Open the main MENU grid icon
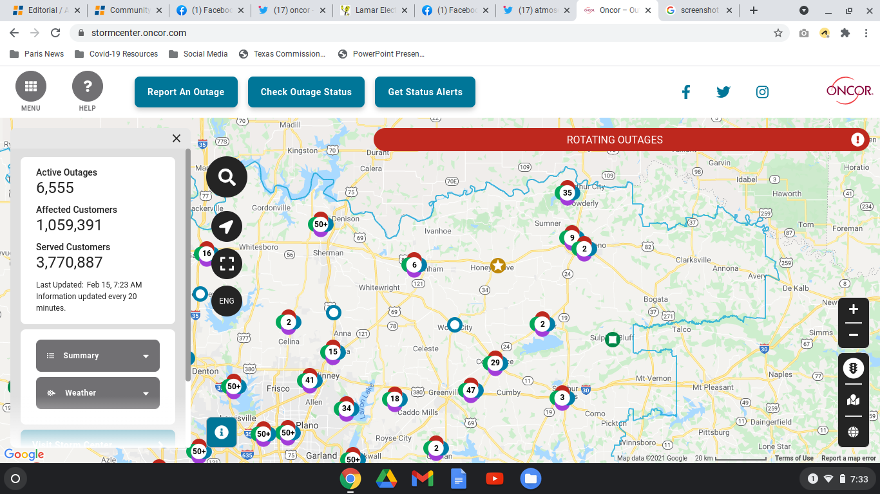880x494 pixels. pos(31,87)
